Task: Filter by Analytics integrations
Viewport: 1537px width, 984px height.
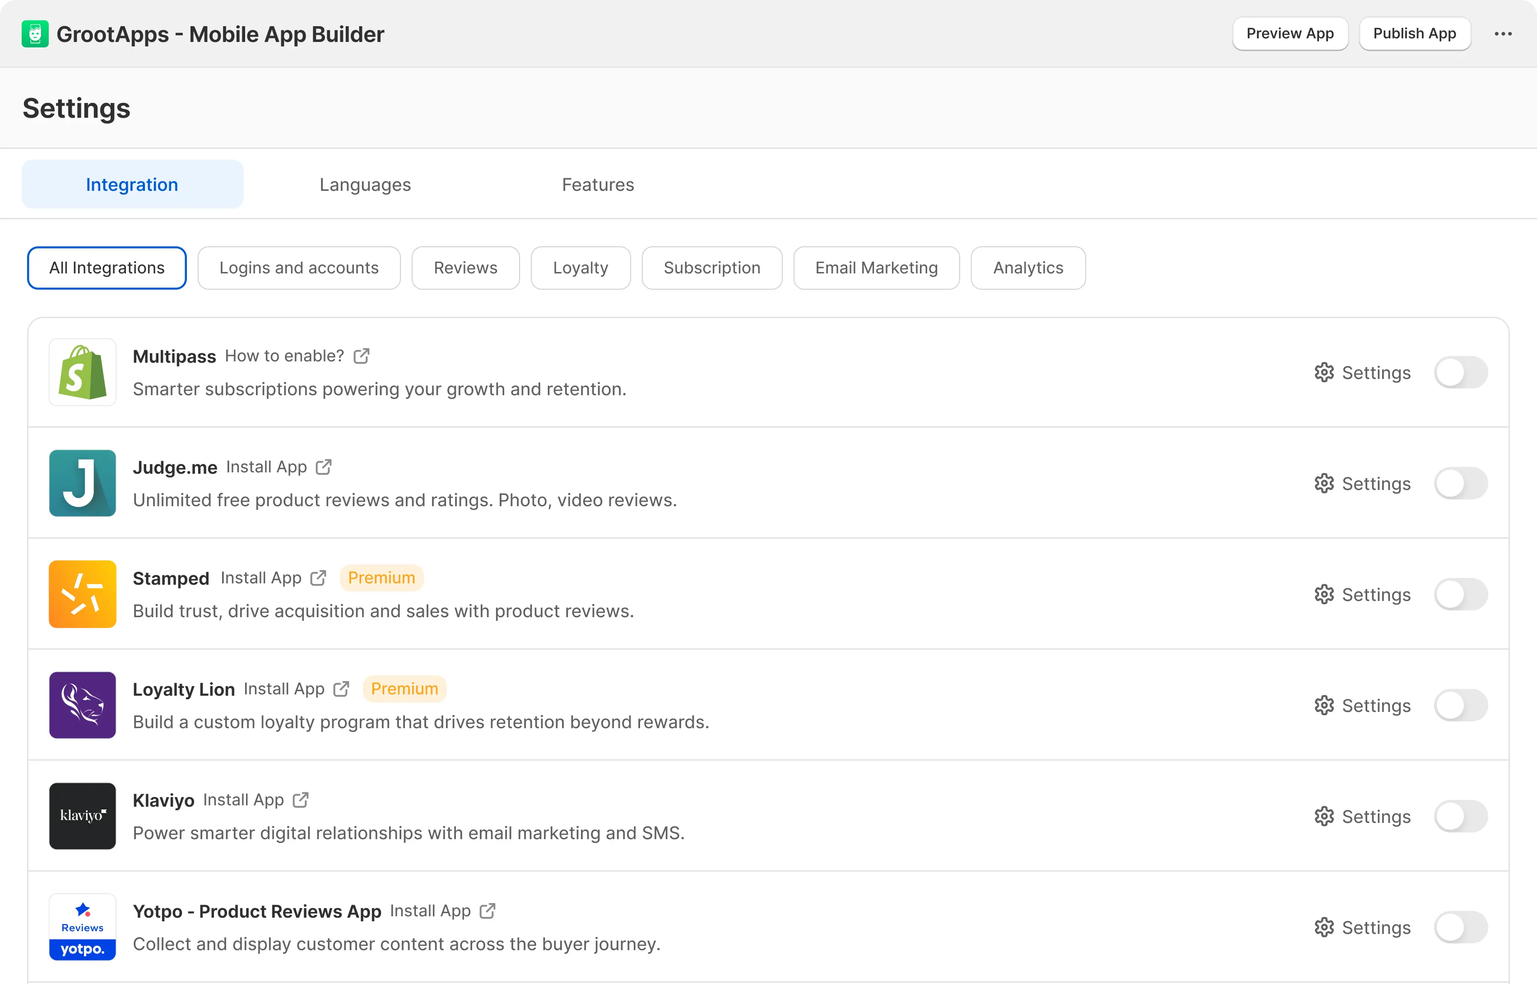Action: coord(1028,268)
